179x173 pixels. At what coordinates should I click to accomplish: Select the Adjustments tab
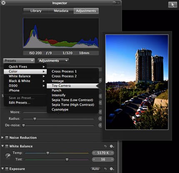pos(86,11)
